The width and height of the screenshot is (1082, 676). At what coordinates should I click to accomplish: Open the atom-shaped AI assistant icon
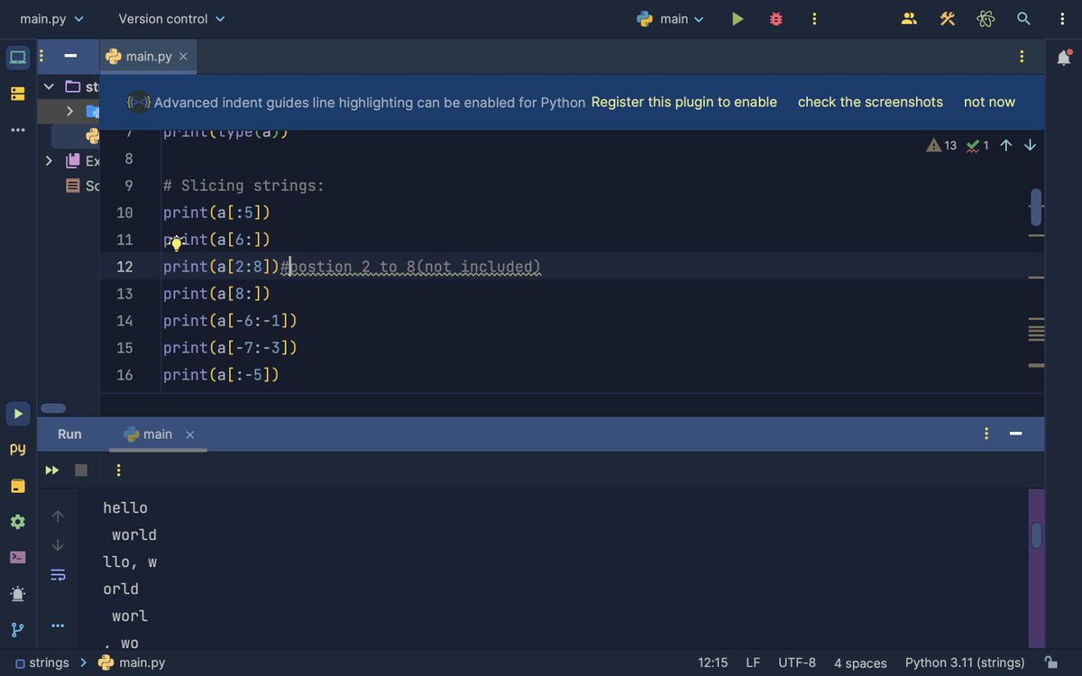(986, 19)
